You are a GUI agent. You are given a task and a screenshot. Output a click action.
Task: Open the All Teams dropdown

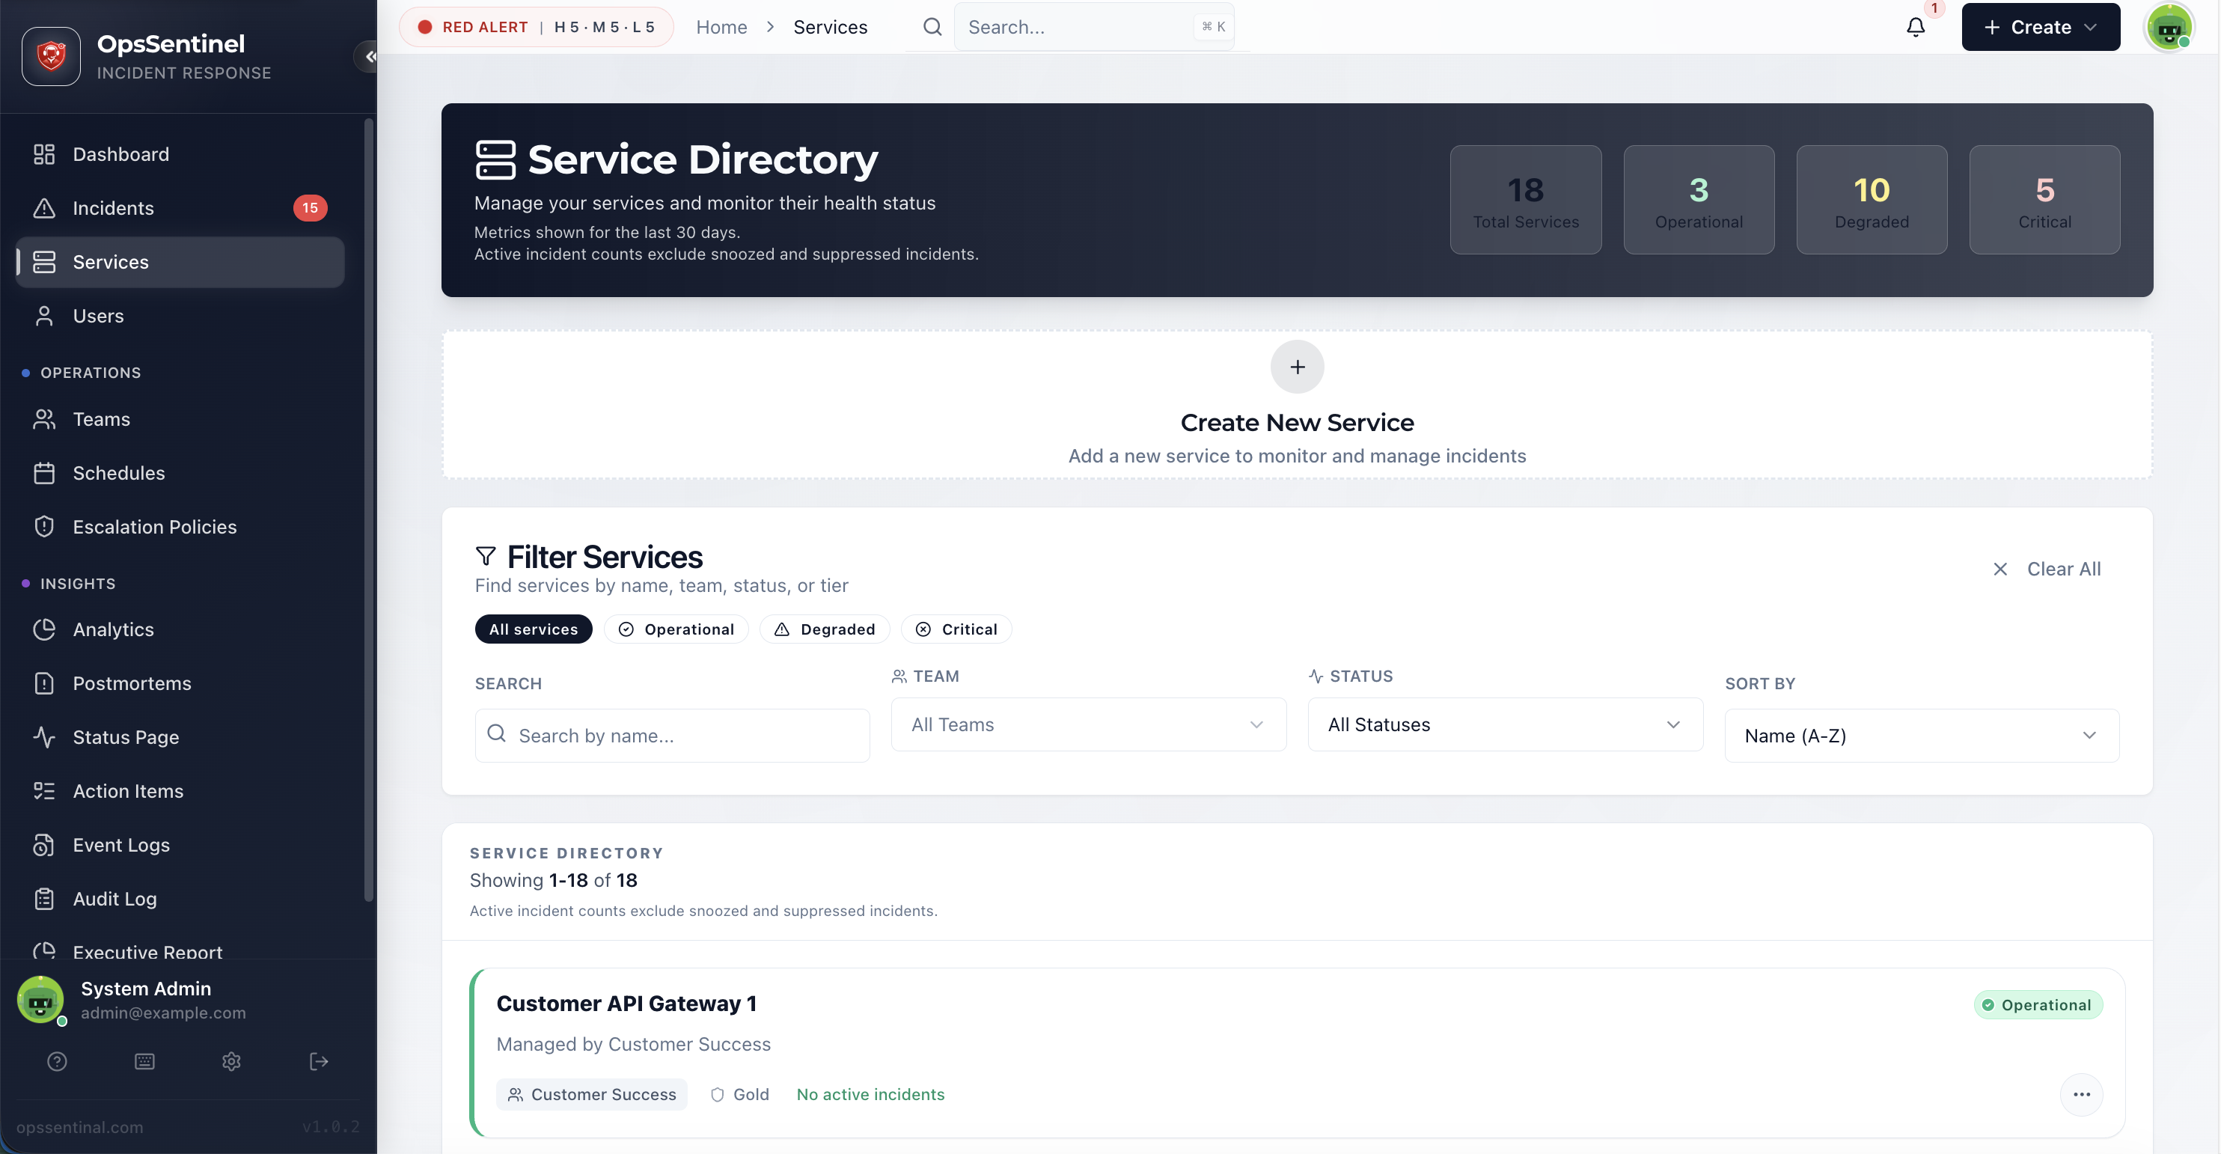point(1088,724)
